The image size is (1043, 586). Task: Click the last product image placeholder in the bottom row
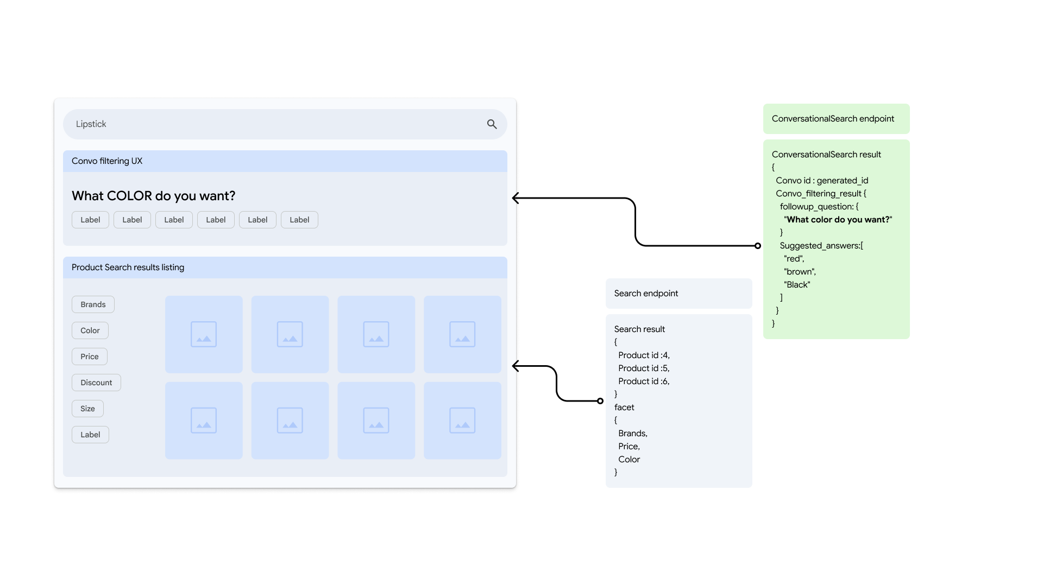coord(462,421)
